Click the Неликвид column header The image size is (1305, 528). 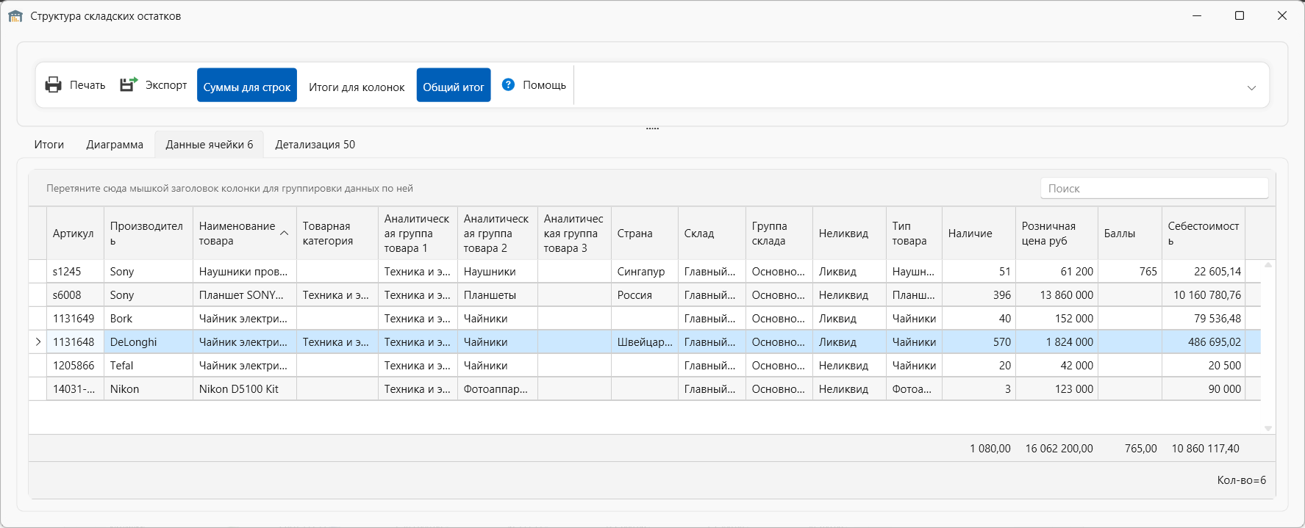click(849, 234)
